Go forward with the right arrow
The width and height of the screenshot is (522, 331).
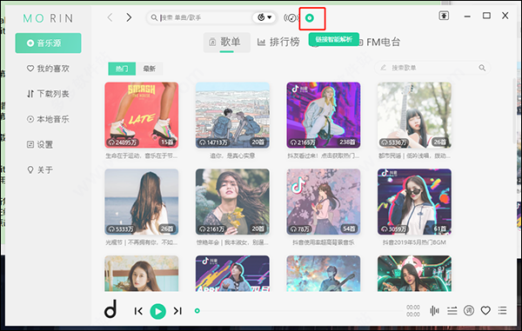tap(129, 17)
